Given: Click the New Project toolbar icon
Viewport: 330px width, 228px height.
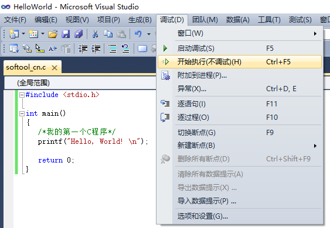Looking at the screenshot, I should point(14,34).
